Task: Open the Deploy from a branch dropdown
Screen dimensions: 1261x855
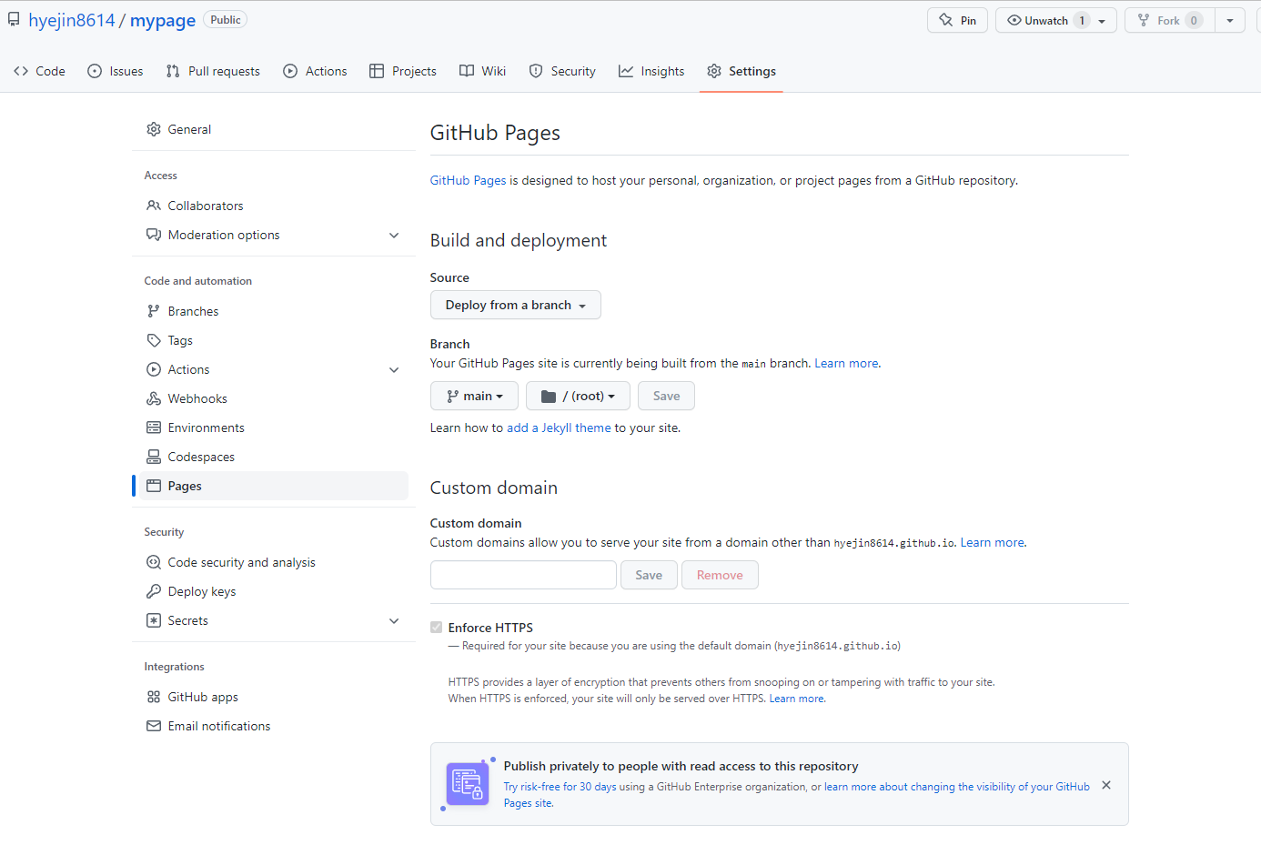Action: pos(516,305)
